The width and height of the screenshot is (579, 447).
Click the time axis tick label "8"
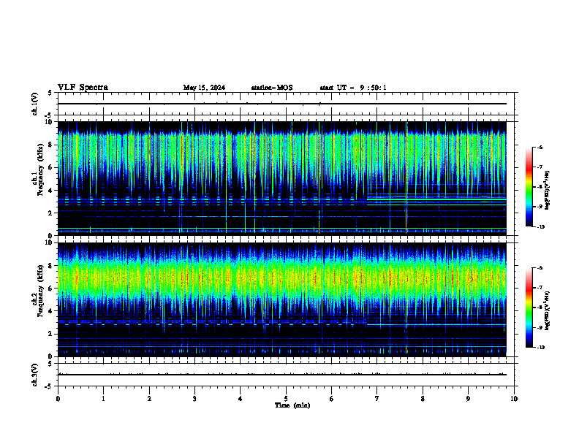point(423,399)
